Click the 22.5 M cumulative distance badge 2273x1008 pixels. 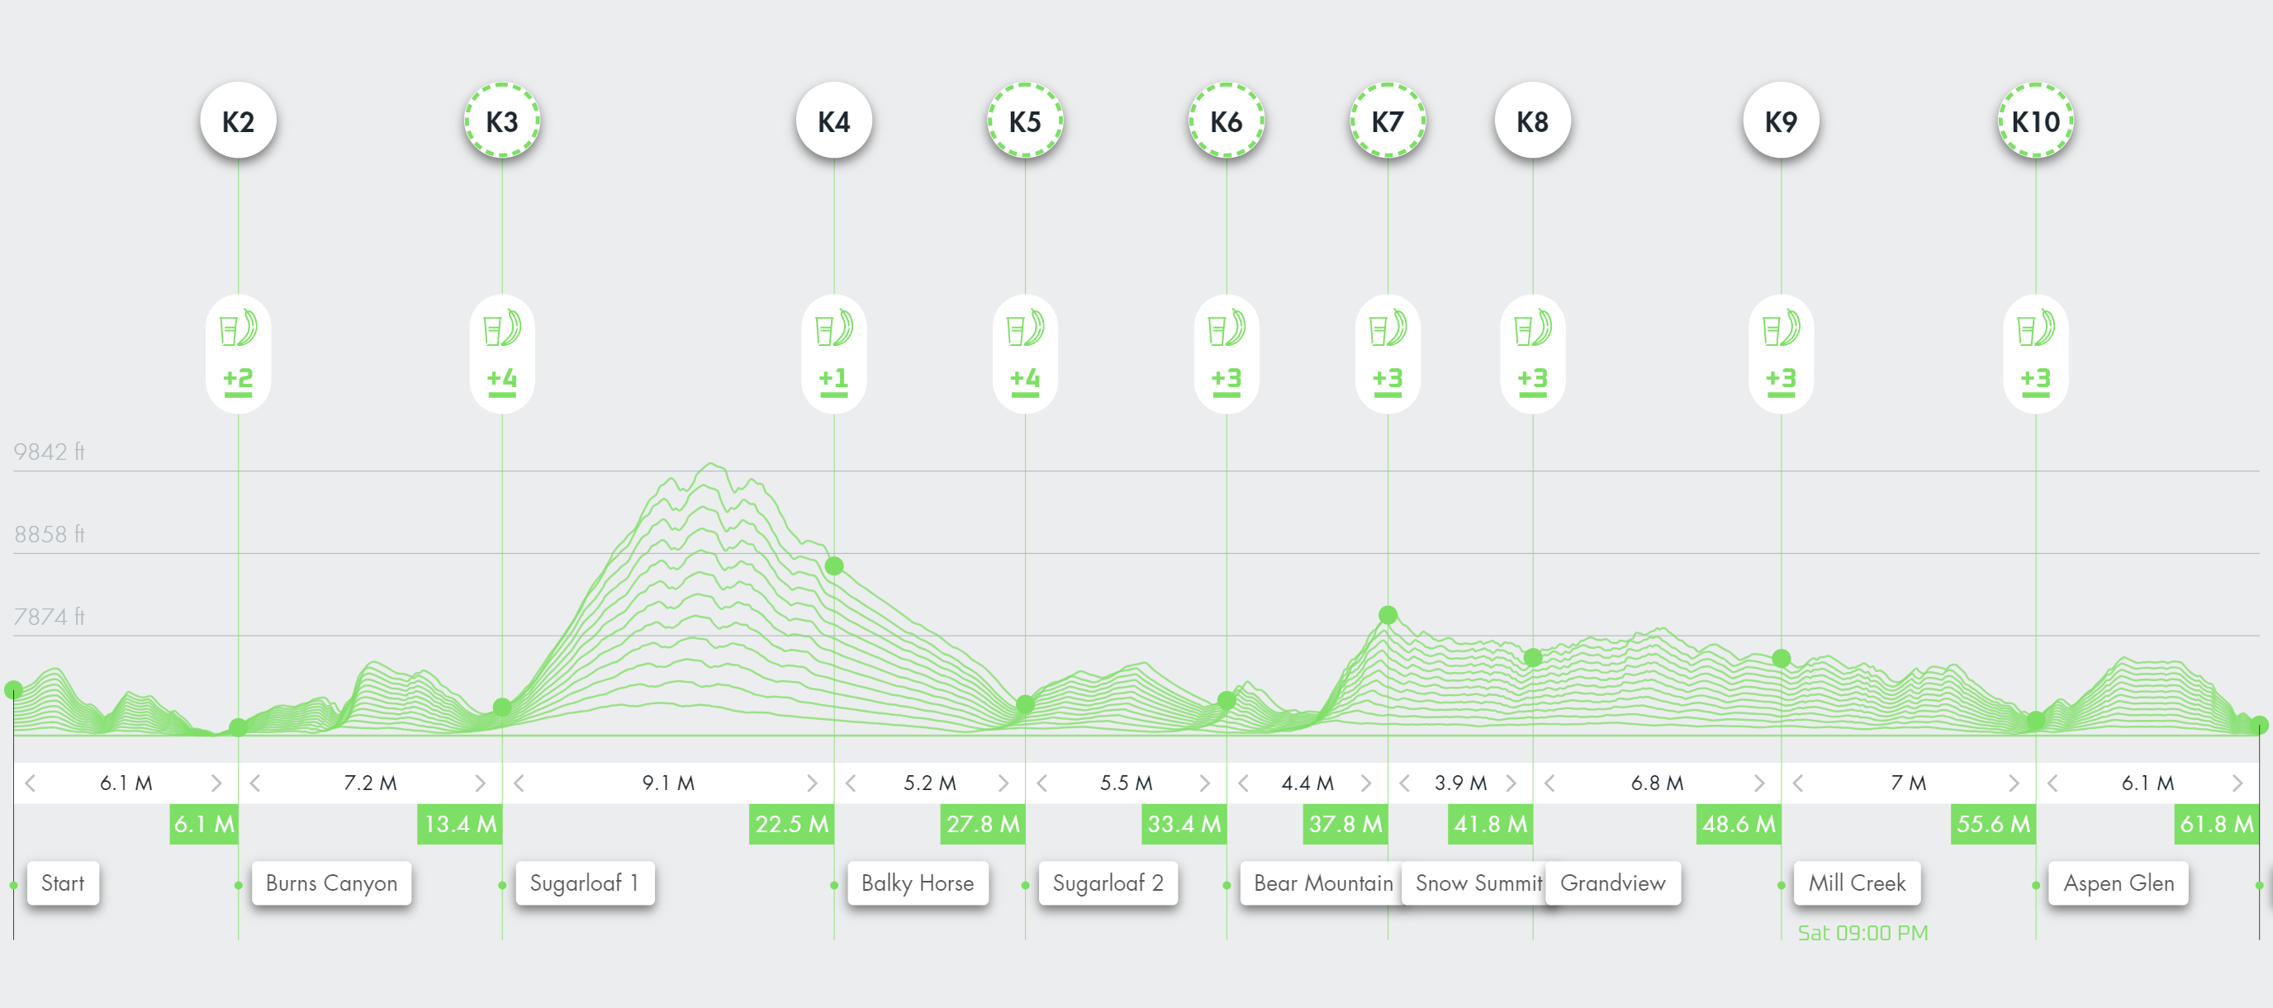pyautogui.click(x=791, y=825)
